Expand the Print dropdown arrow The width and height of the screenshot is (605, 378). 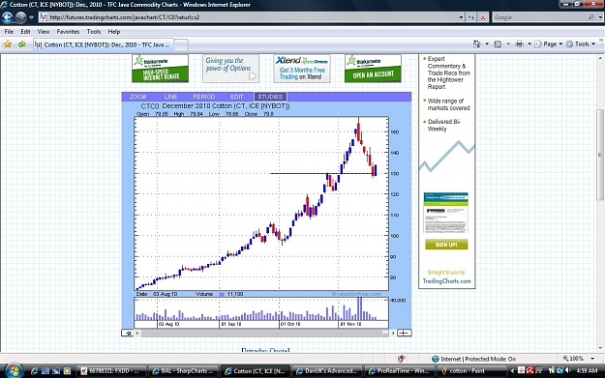tap(529, 44)
